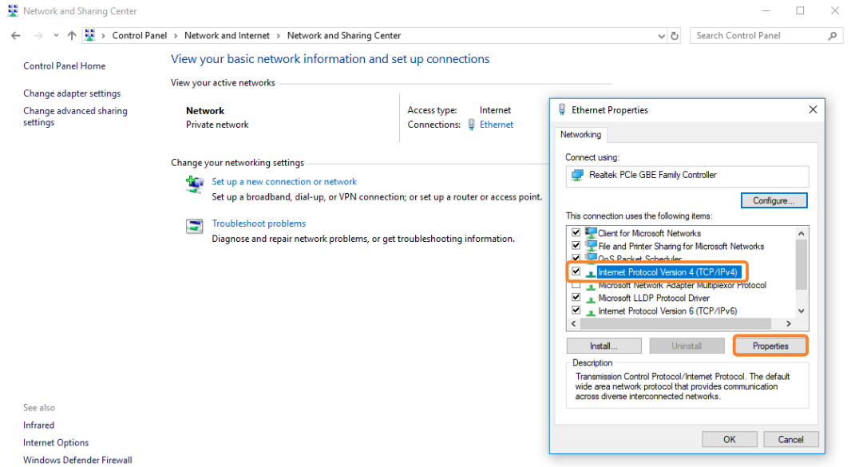Image resolution: width=851 pixels, height=467 pixels.
Task: Click the Install button
Action: point(604,346)
